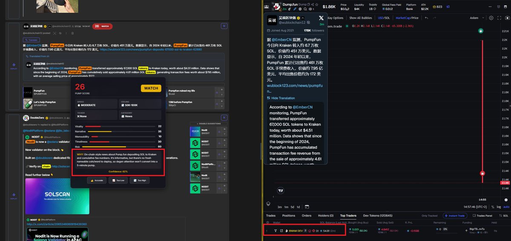The width and height of the screenshot is (511, 241).
Task: Toggle USD/SOL currency display
Action: (x=384, y=18)
